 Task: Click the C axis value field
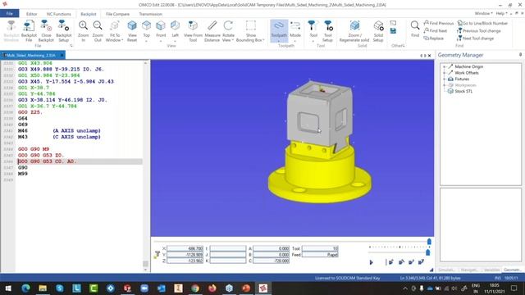(x=271, y=261)
